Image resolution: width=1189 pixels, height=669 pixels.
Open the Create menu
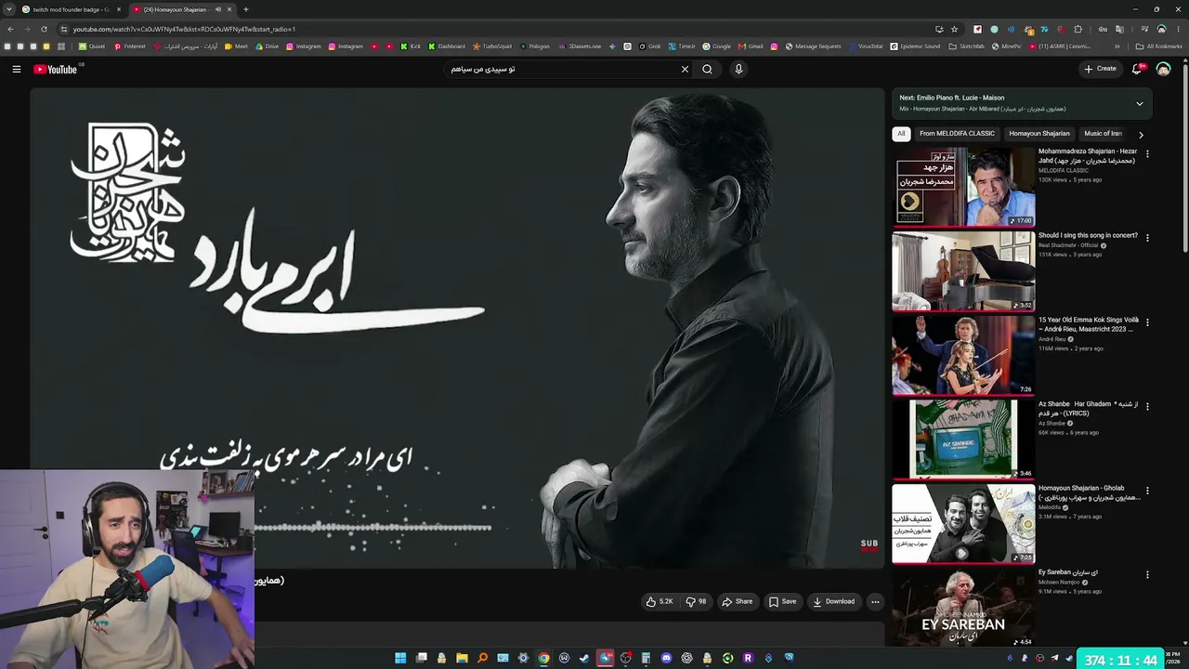(1100, 69)
